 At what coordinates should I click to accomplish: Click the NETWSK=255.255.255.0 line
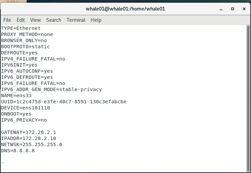[x=32, y=144]
